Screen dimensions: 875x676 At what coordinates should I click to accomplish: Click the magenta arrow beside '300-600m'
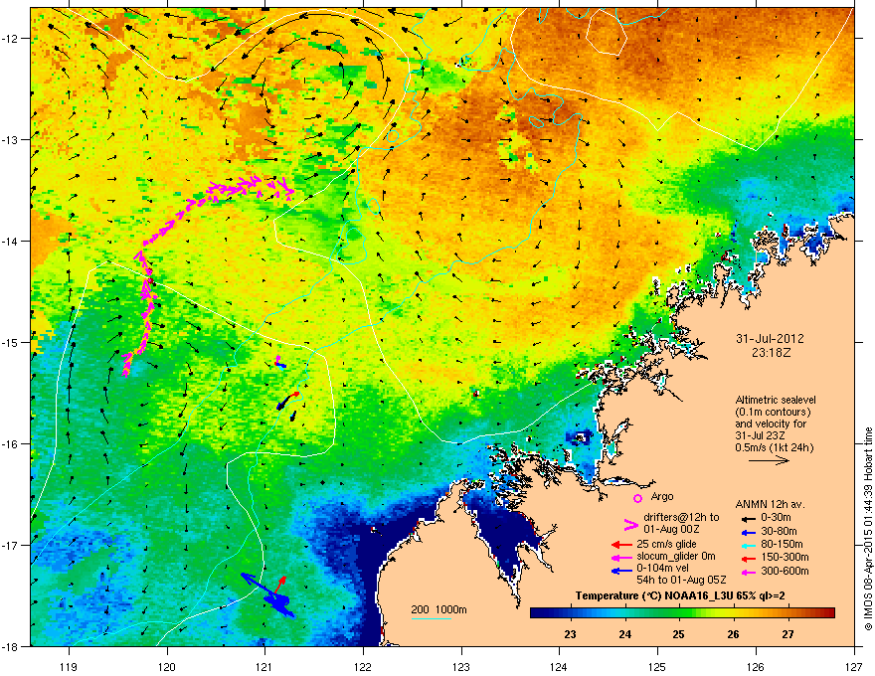[x=748, y=572]
